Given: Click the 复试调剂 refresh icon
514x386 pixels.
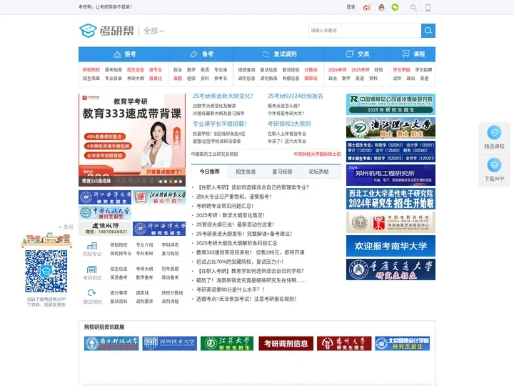Looking at the screenshot, I should pyautogui.click(x=92, y=293).
